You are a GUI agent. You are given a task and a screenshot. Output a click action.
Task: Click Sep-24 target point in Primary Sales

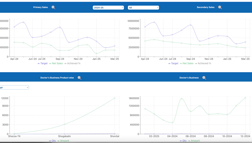point(60,27)
